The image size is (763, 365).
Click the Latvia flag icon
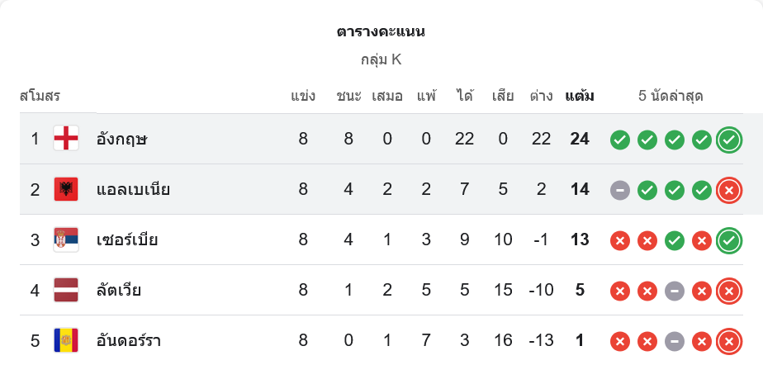click(x=66, y=291)
